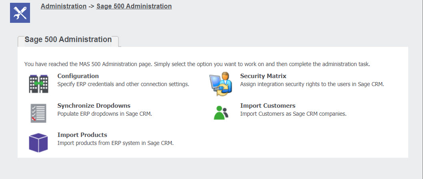This screenshot has height=179, width=423.
Task: Click text 'Import Customers as Sage CRM companies.'
Action: click(x=293, y=114)
